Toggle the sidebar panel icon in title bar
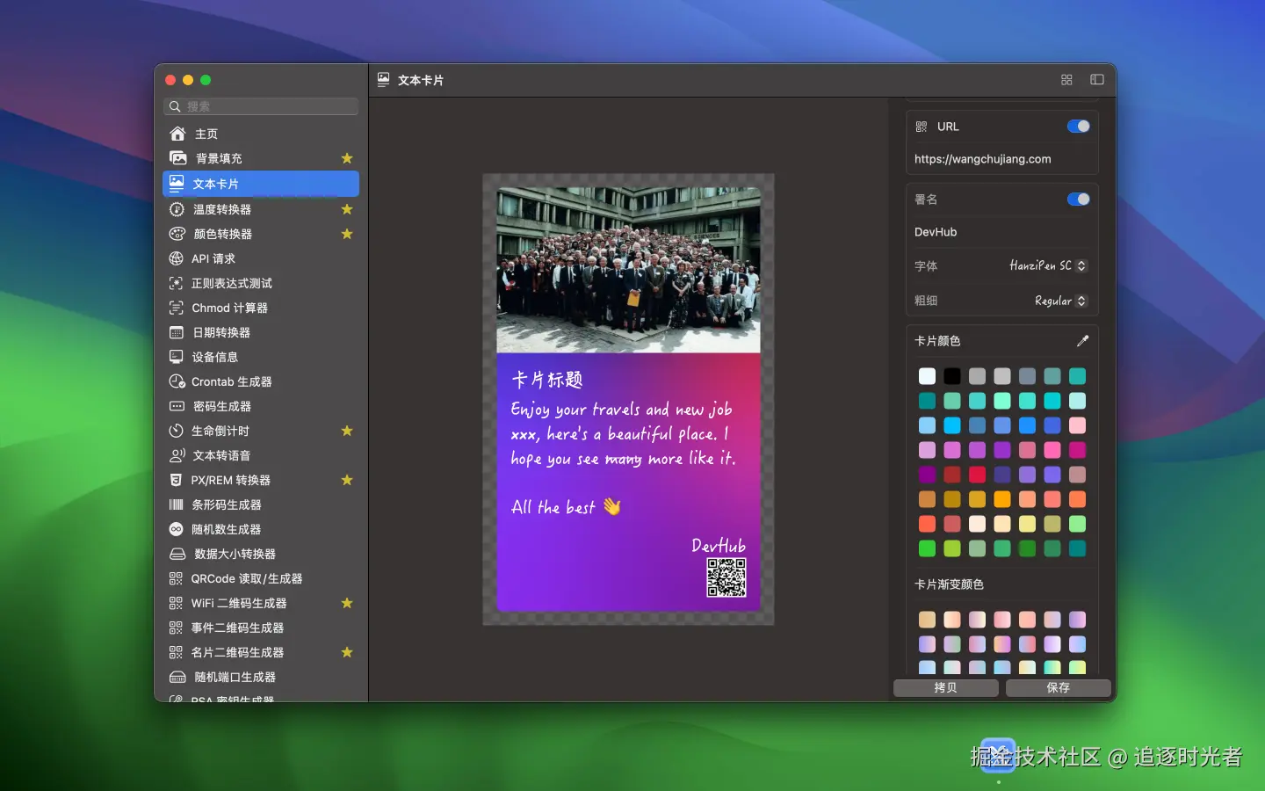 [1097, 80]
